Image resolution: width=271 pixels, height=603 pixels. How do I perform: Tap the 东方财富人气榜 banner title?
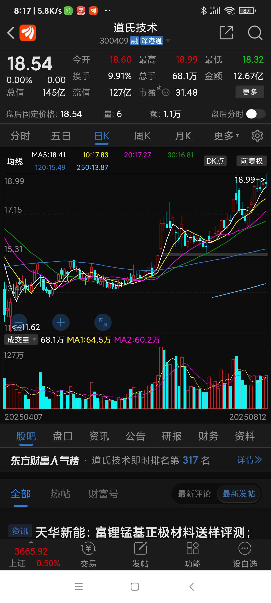click(44, 460)
